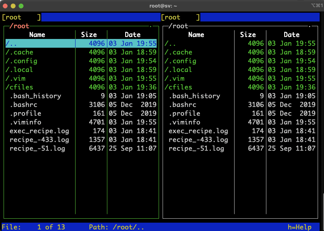This screenshot has width=324, height=231.
Task: Select .viminfo file in left pane
Action: coord(81,122)
